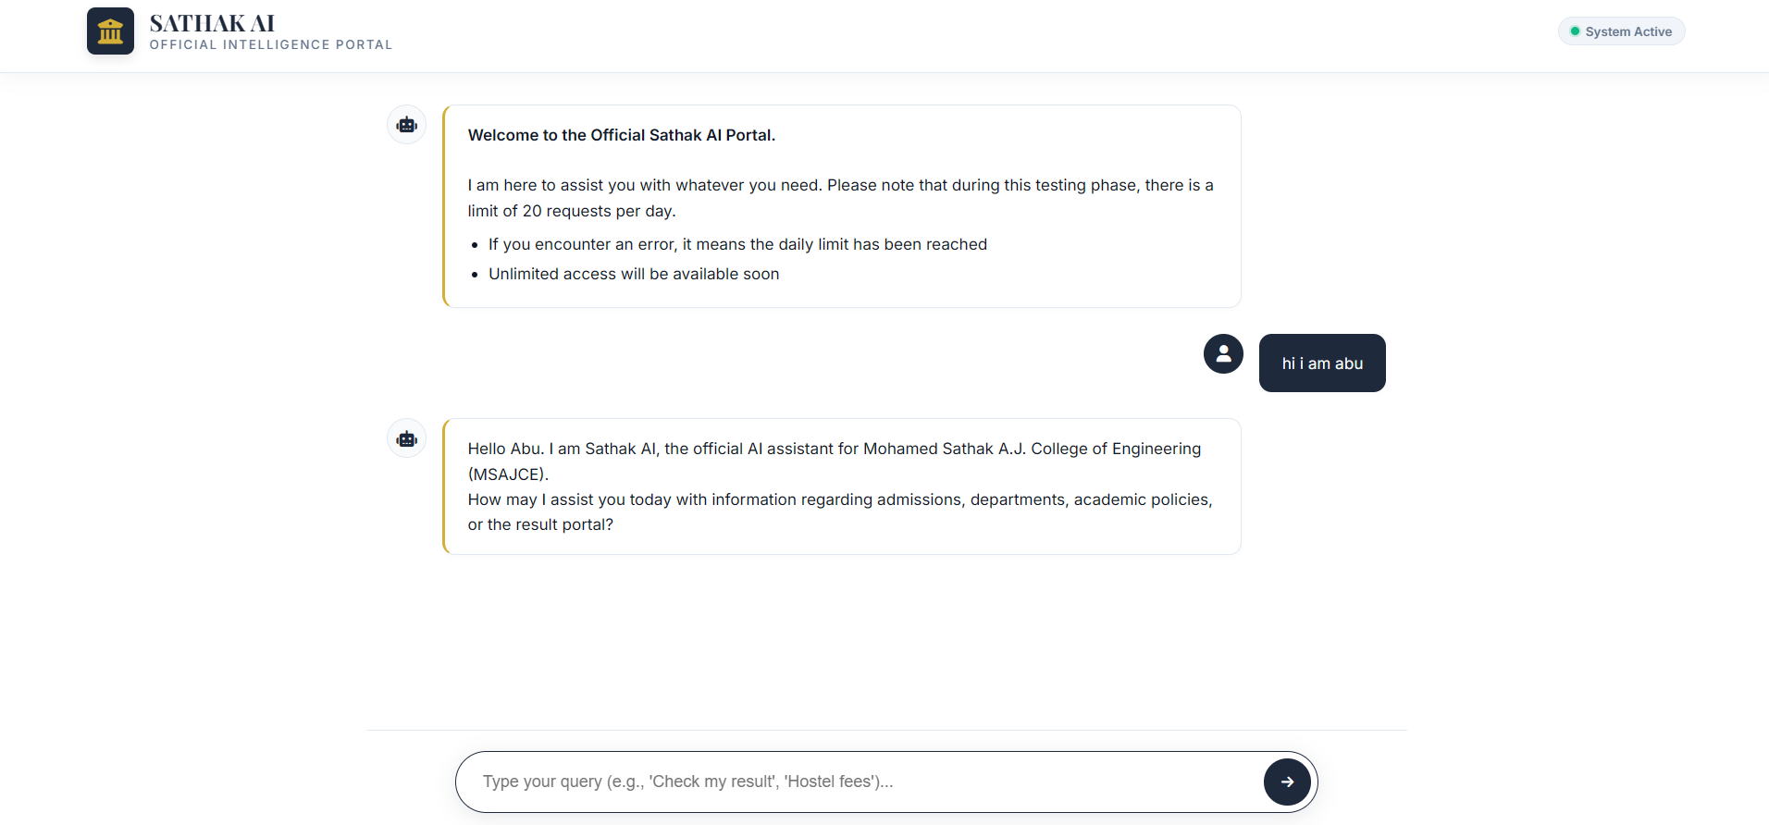The height and width of the screenshot is (825, 1769).
Task: Click the How may I assist you today line
Action: pos(840,499)
